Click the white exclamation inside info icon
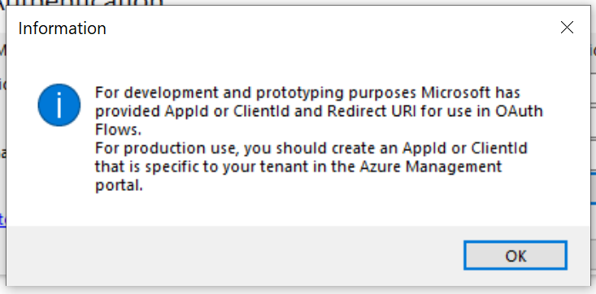Viewport: 596px width, 294px height. (59, 103)
